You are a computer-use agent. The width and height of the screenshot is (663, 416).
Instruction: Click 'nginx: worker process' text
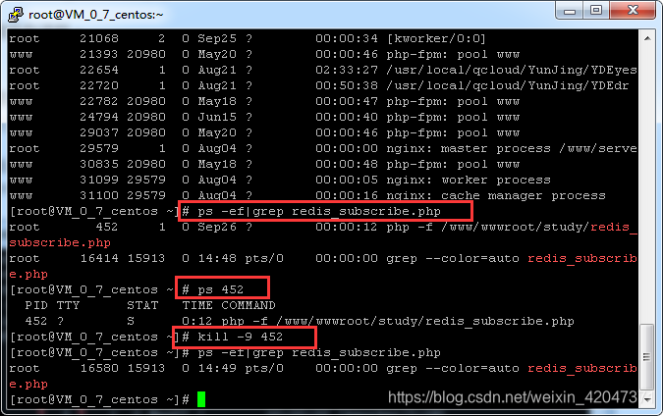(x=469, y=180)
